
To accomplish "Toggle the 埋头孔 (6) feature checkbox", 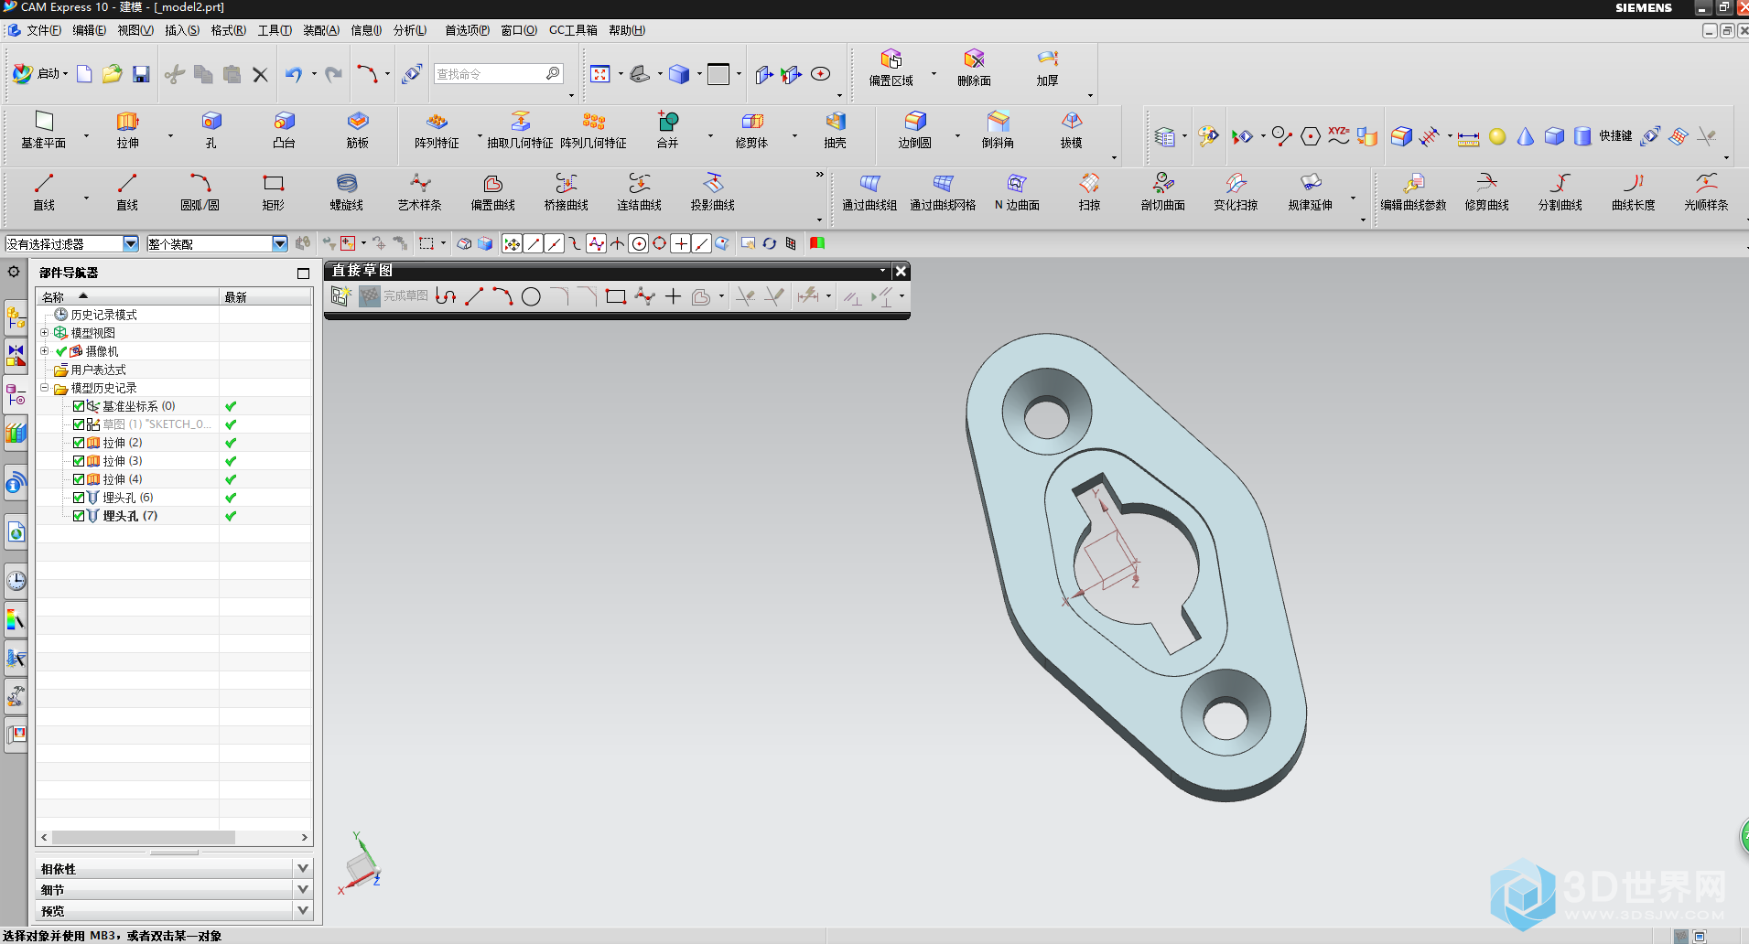I will (79, 498).
